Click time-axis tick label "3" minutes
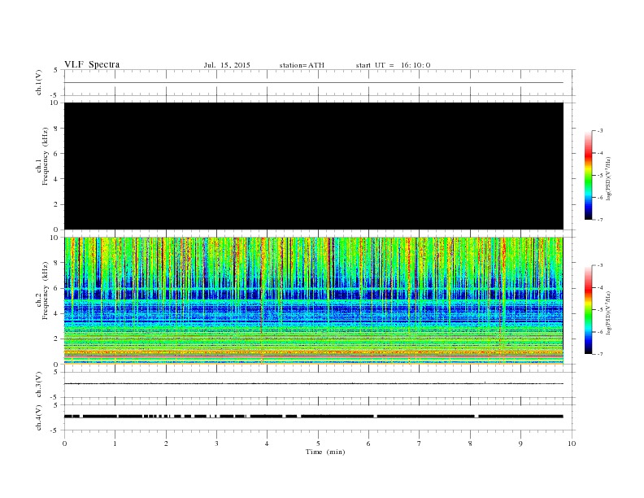The height and width of the screenshot is (498, 644). 216,443
